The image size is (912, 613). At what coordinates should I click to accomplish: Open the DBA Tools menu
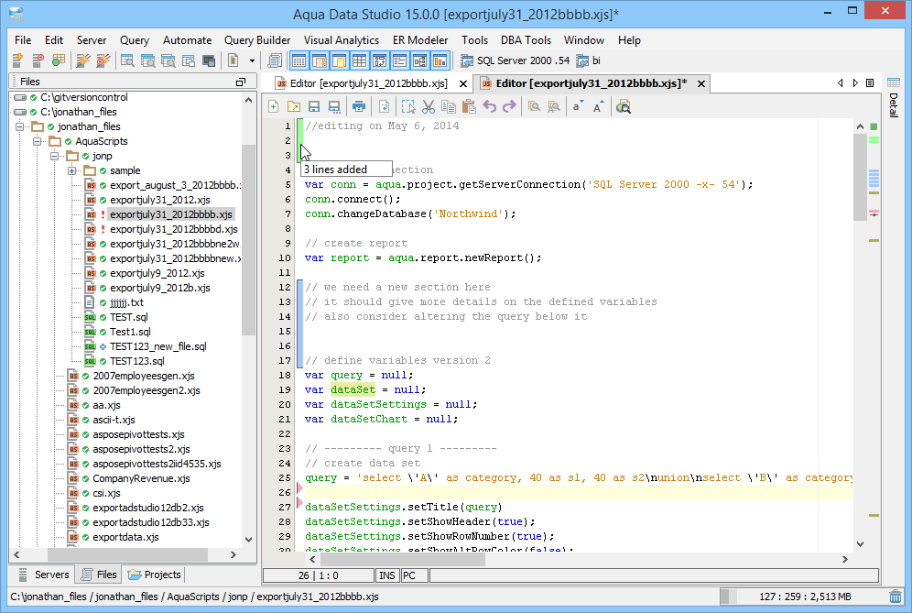click(x=526, y=39)
